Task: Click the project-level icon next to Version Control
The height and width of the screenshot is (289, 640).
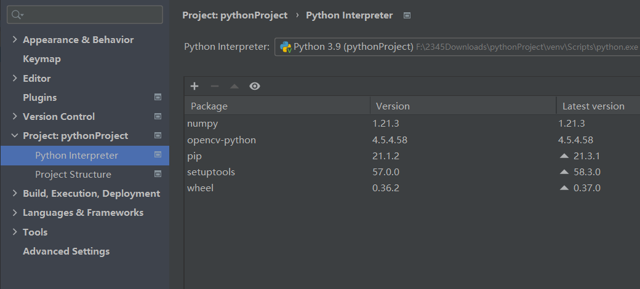Action: point(158,116)
